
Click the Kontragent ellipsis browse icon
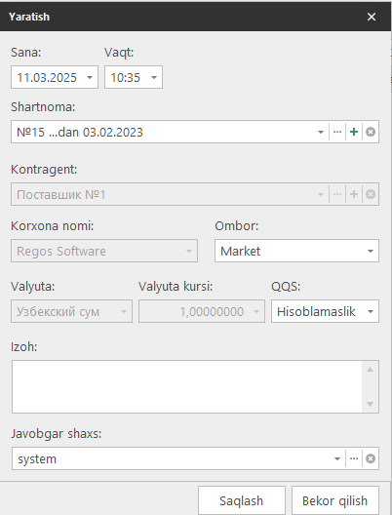(337, 194)
